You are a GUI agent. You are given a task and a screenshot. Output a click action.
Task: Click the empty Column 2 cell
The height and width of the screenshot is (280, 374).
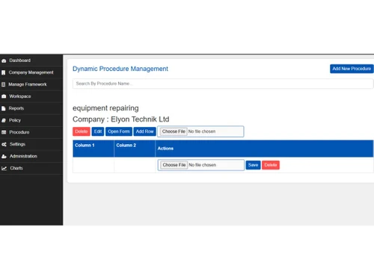point(135,165)
